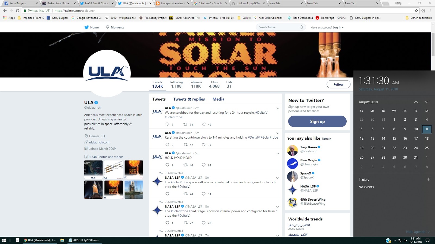Open the Other bookmarks folder

[418, 18]
